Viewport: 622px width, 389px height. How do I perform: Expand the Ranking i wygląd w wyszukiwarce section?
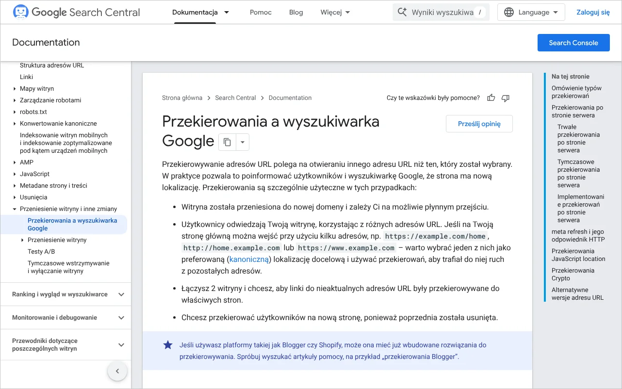tap(66, 294)
